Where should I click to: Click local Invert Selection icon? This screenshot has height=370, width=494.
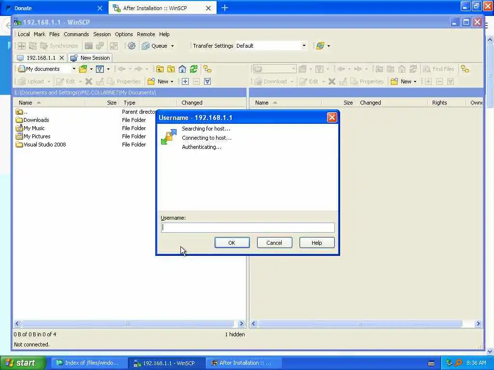(207, 81)
